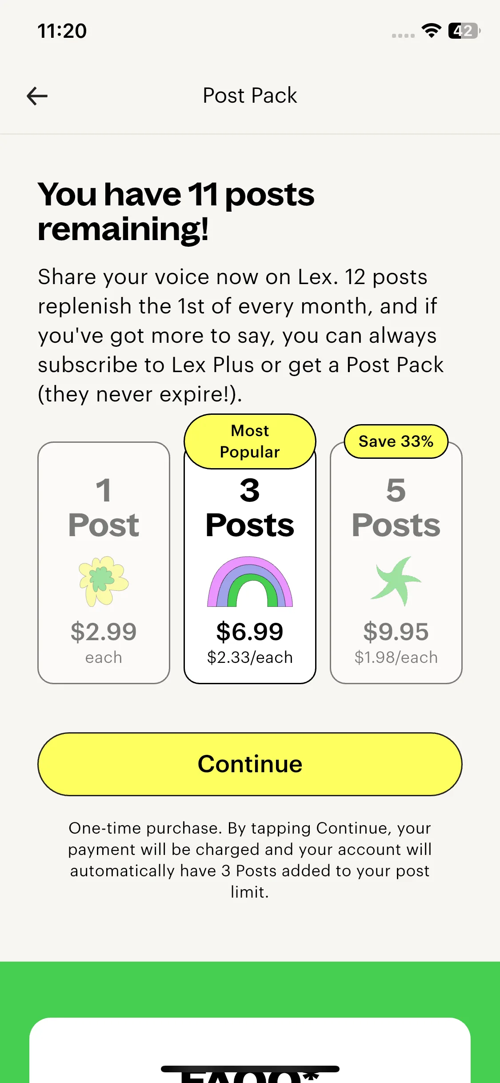The image size is (500, 1083).
Task: Tap the rainbow illustration icon
Action: (250, 582)
